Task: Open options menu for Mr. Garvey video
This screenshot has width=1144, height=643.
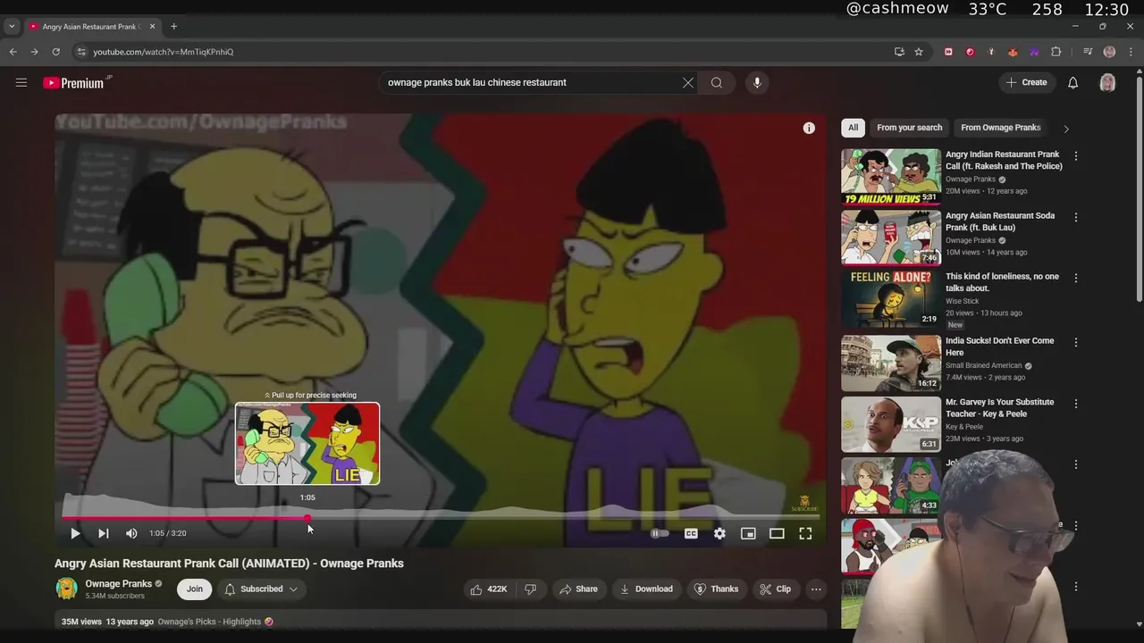Action: (1076, 404)
